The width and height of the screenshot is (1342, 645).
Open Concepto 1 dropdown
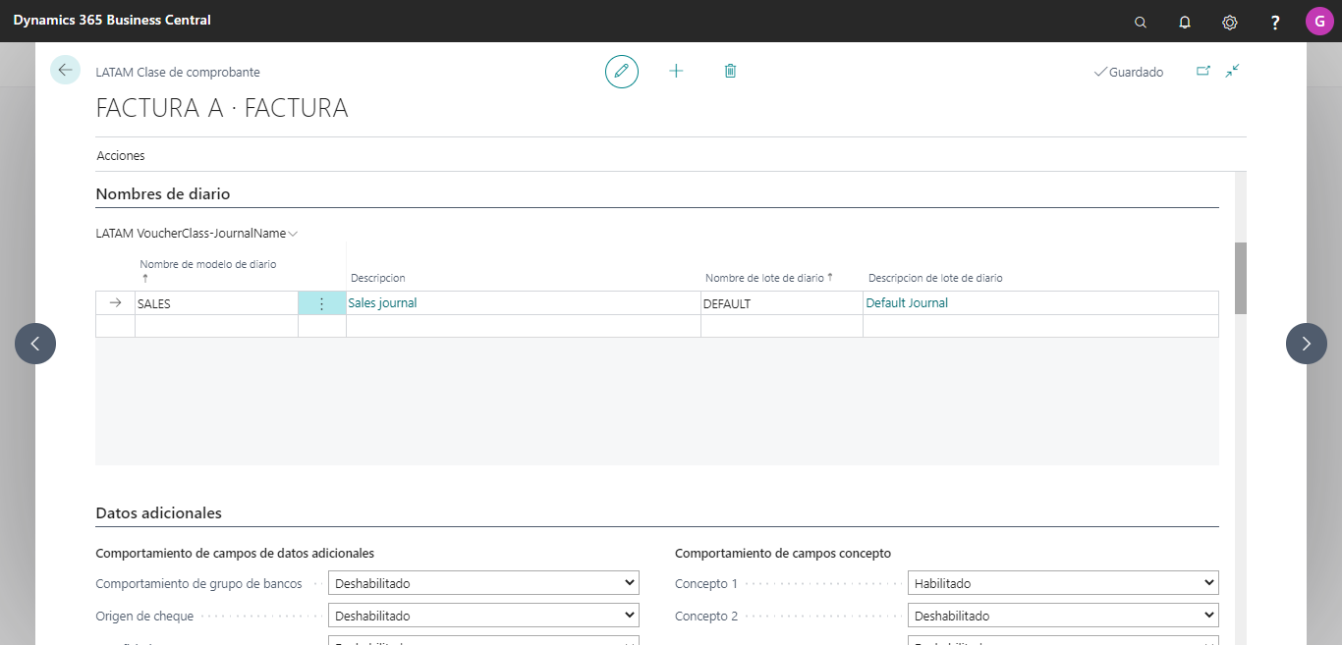tap(1063, 583)
